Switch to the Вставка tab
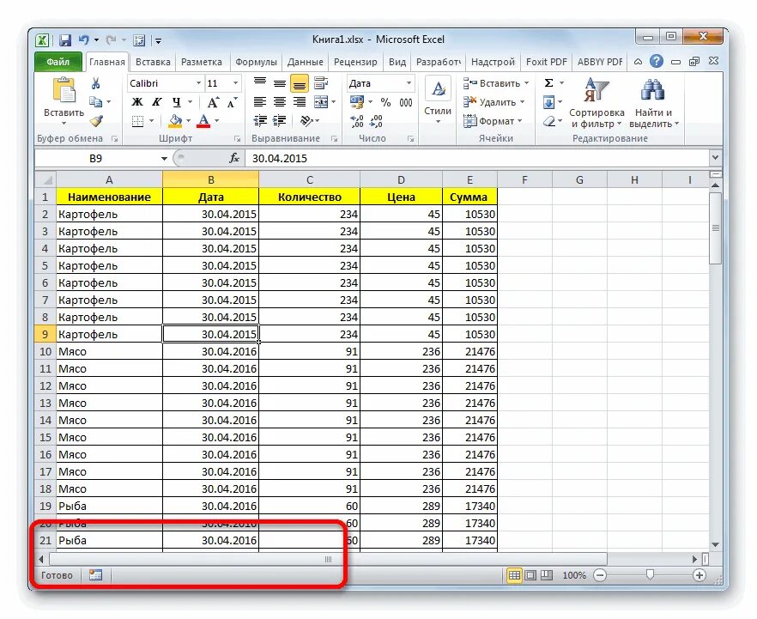This screenshot has height=619, width=757. coord(153,62)
